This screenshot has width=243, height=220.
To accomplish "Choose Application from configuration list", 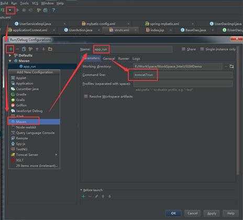I will pos(35,84).
